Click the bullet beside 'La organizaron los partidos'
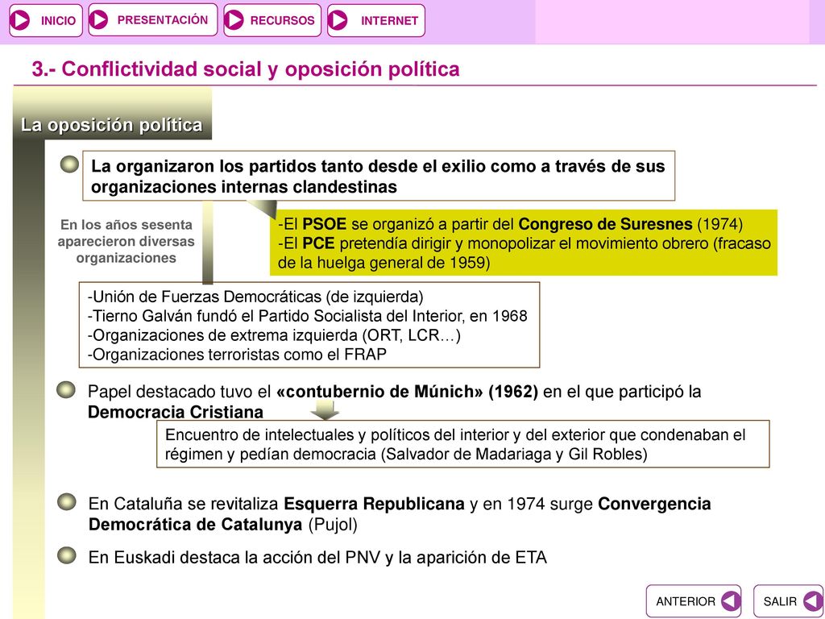This screenshot has height=619, width=825. pyautogui.click(x=69, y=164)
